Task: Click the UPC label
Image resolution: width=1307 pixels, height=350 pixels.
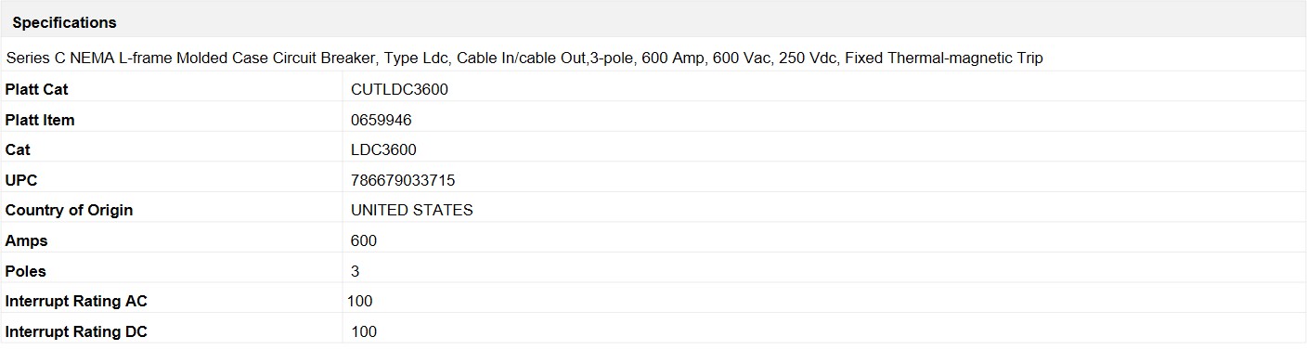Action: point(21,180)
